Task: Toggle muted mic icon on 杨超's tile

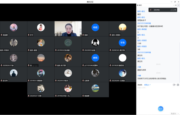Action: (x=83, y=35)
